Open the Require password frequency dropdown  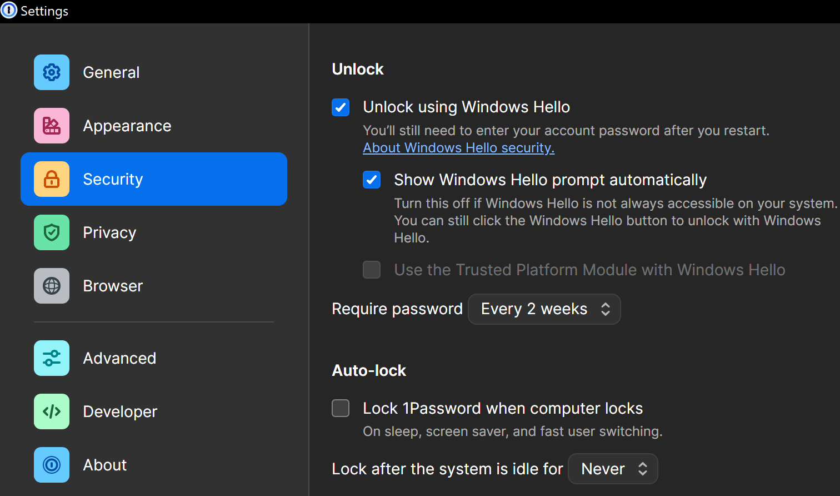[544, 309]
